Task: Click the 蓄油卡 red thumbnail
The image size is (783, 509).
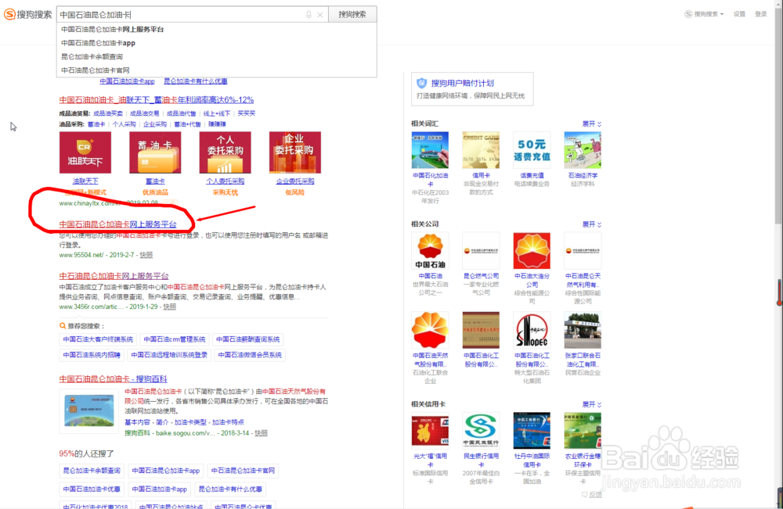Action: click(155, 152)
